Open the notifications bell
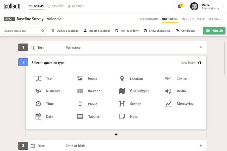Screen dimensions: 227x151 click(180, 7)
